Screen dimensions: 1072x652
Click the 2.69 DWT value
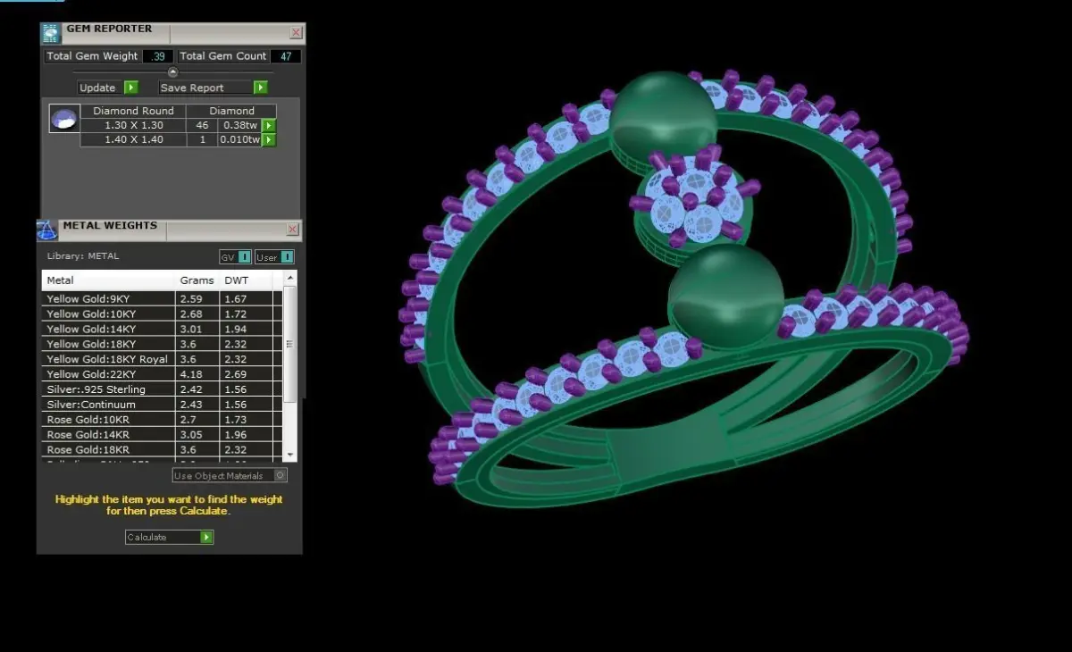point(236,374)
